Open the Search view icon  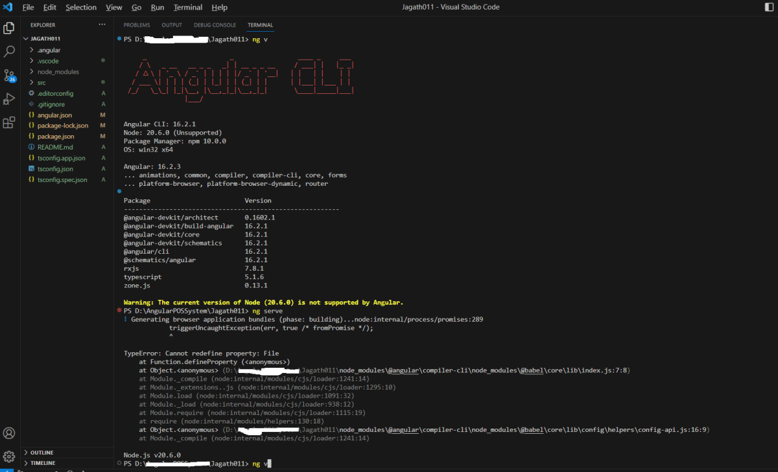[9, 51]
